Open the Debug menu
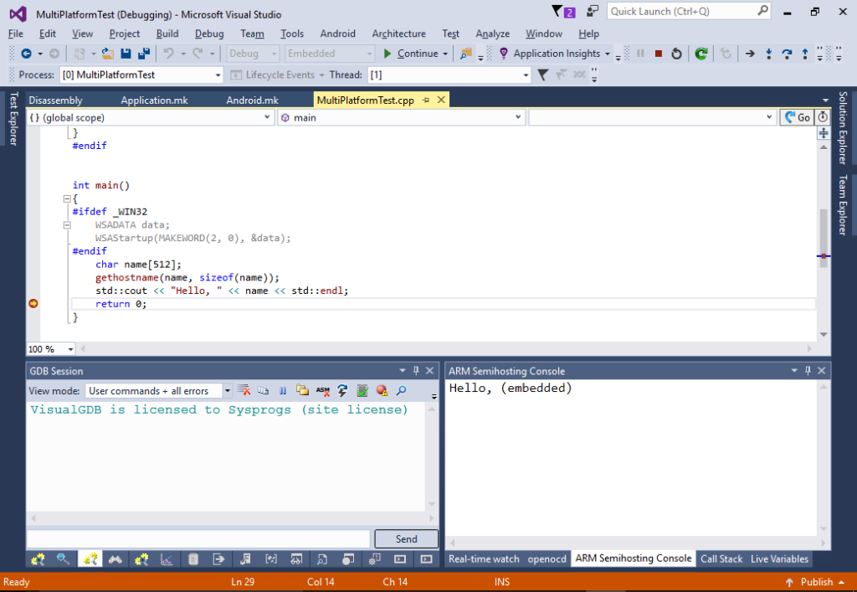Screen dimensions: 857x592 coord(209,33)
